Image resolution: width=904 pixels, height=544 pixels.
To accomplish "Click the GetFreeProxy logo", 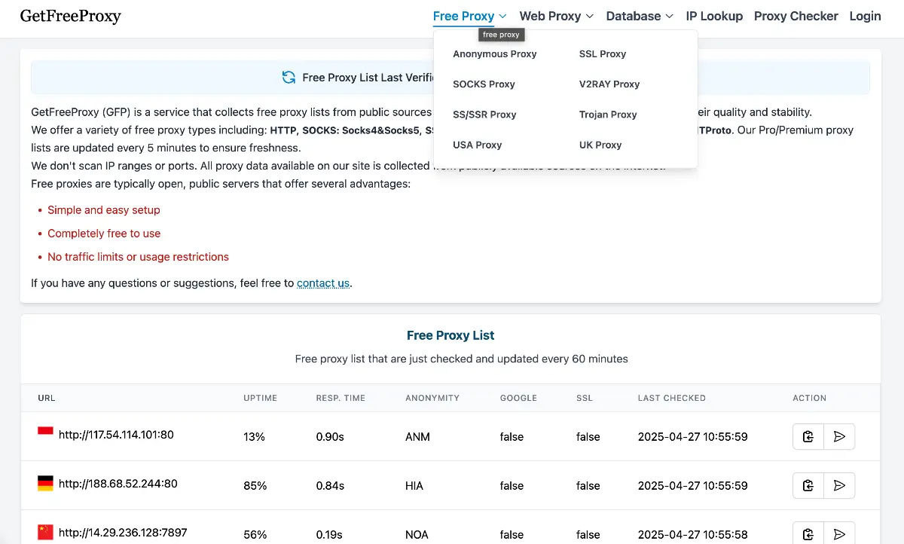I will 70,16.
